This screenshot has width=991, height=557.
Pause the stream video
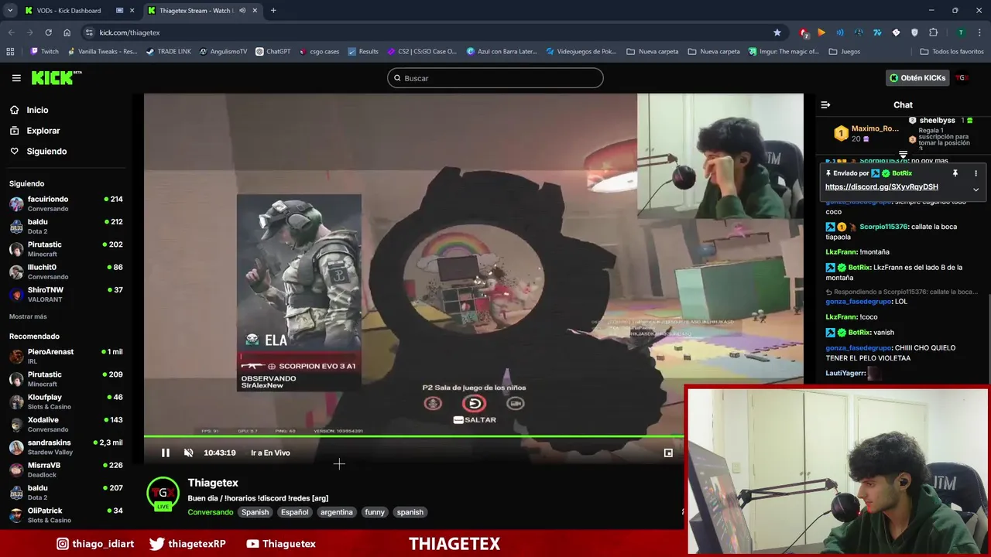[x=165, y=453]
